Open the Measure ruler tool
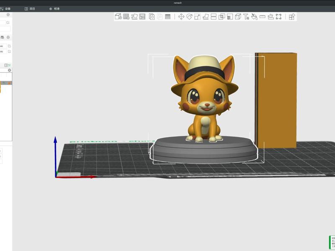Image resolution: width=335 pixels, height=251 pixels. click(263, 17)
